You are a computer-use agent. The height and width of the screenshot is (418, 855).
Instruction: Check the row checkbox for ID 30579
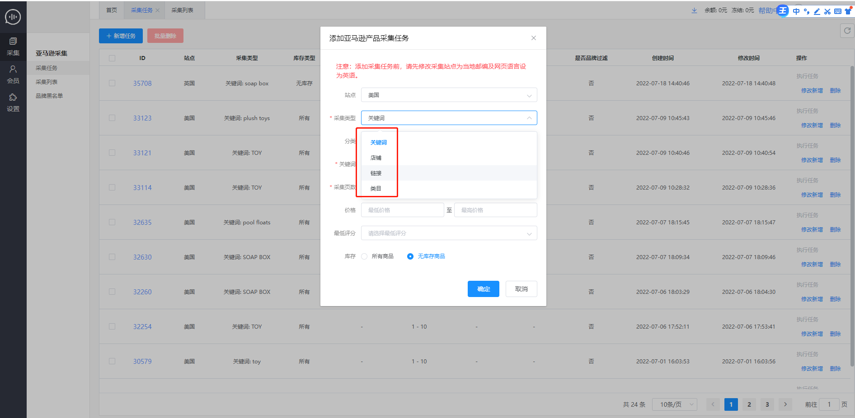point(112,361)
